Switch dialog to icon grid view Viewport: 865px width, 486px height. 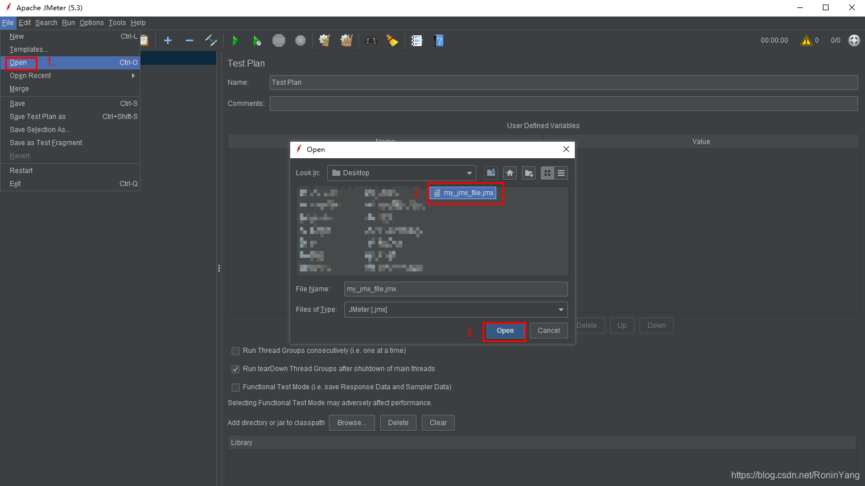click(x=547, y=173)
